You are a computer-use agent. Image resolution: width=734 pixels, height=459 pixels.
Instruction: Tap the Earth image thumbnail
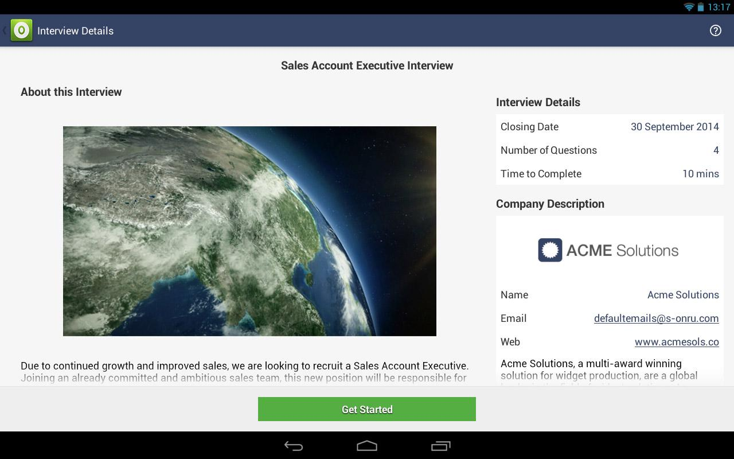pos(249,231)
